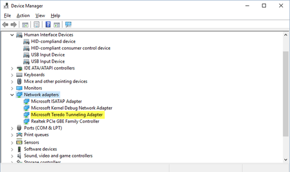290x172 pixels.
Task: Click Scan for hardware changes icon
Action: 68,25
